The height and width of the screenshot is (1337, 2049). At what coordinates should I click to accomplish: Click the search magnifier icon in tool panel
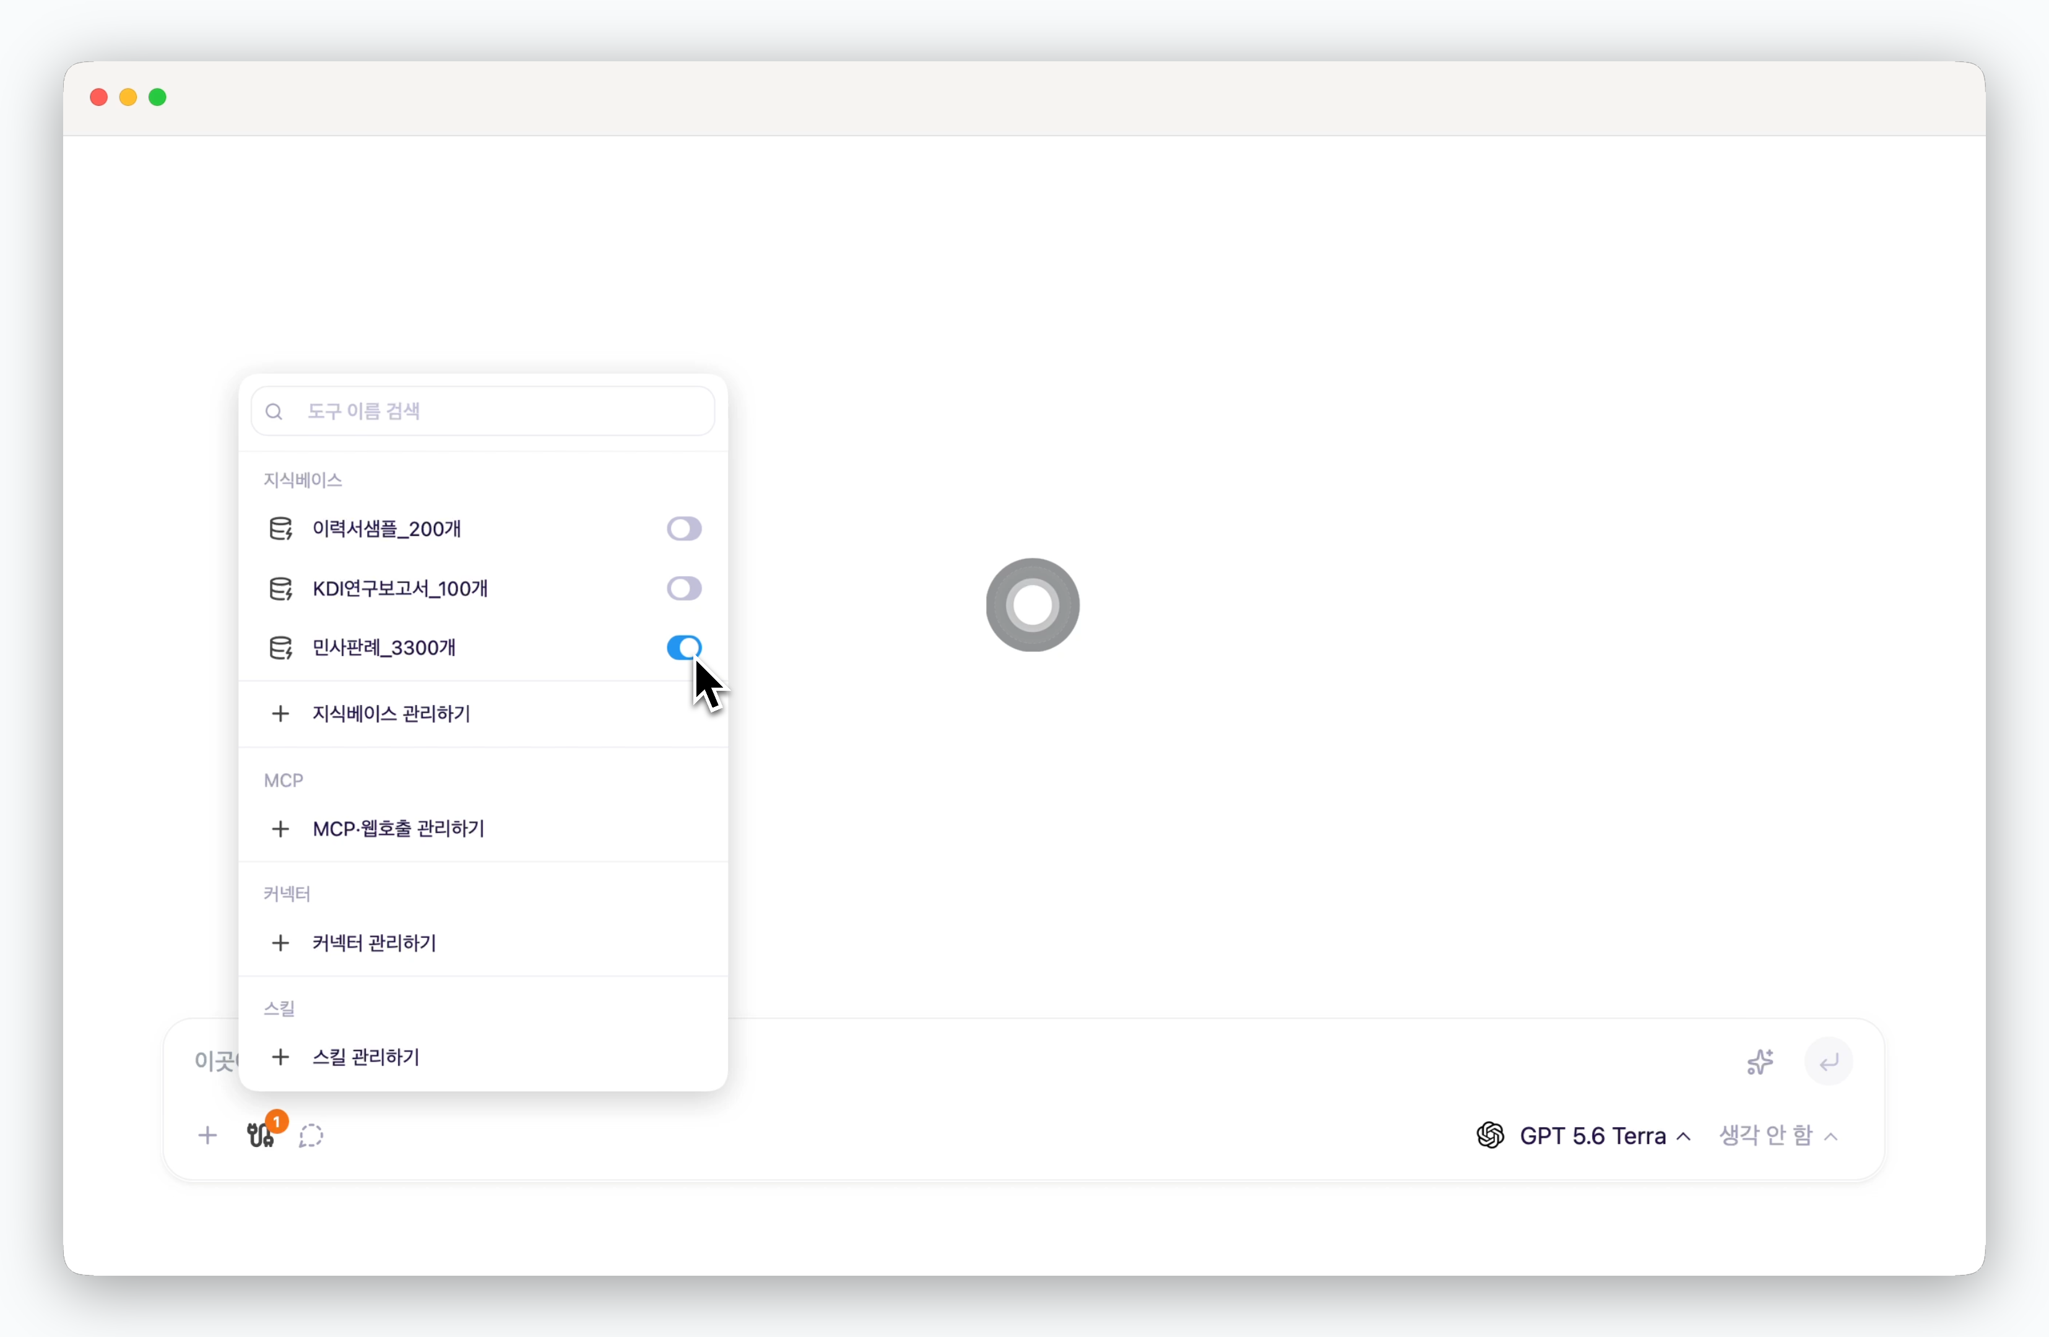tap(274, 412)
